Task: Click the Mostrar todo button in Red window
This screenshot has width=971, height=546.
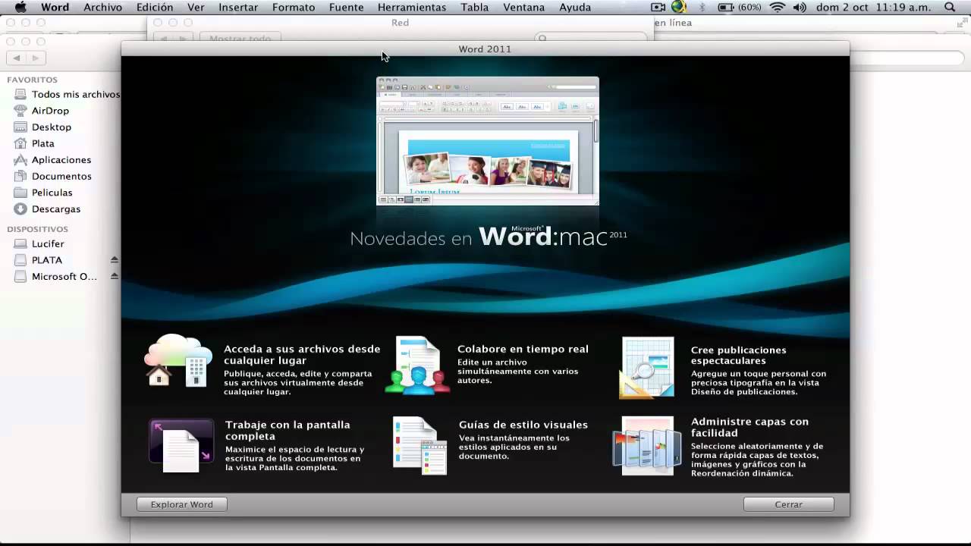Action: (x=240, y=38)
